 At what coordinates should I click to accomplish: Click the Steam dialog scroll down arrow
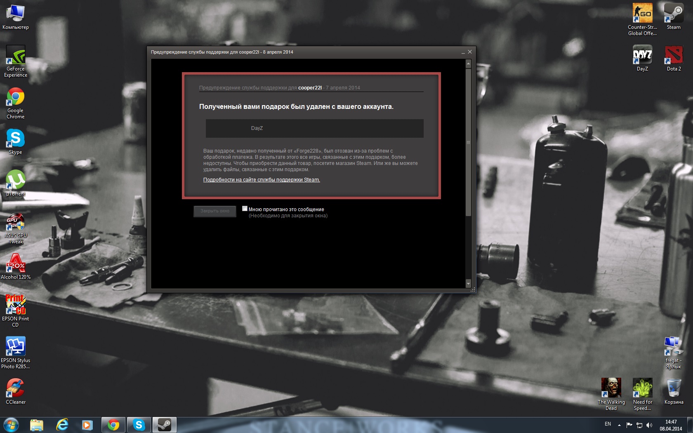pos(468,283)
